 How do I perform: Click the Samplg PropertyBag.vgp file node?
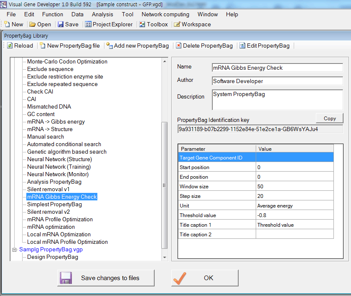click(x=51, y=250)
